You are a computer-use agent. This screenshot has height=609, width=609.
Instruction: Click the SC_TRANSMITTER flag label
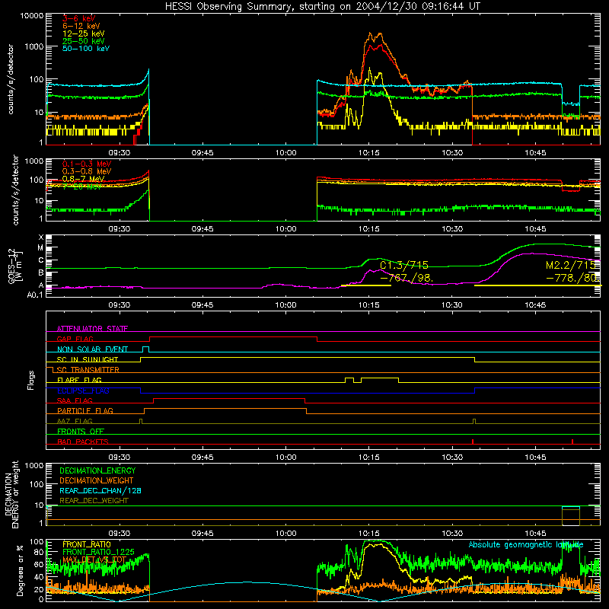(x=88, y=370)
